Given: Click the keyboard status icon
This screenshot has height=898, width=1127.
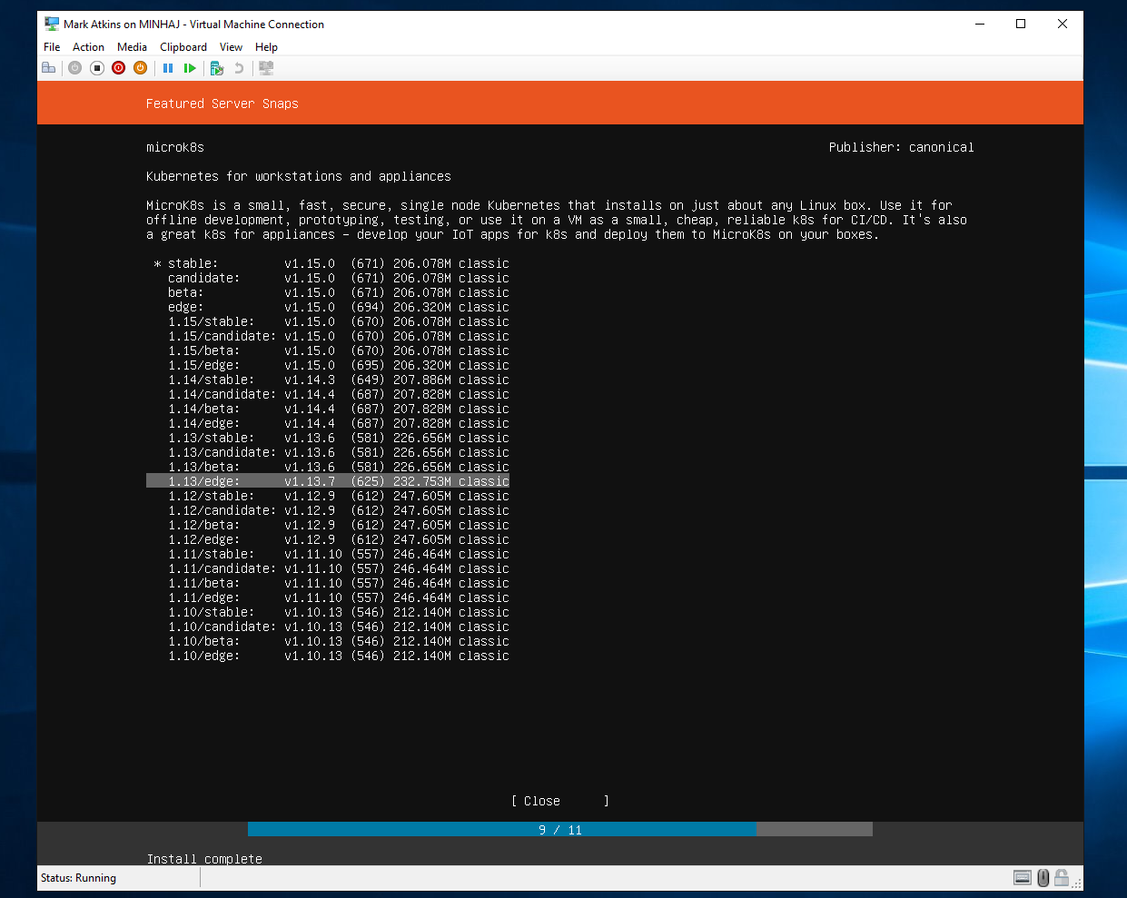Looking at the screenshot, I should point(1022,877).
